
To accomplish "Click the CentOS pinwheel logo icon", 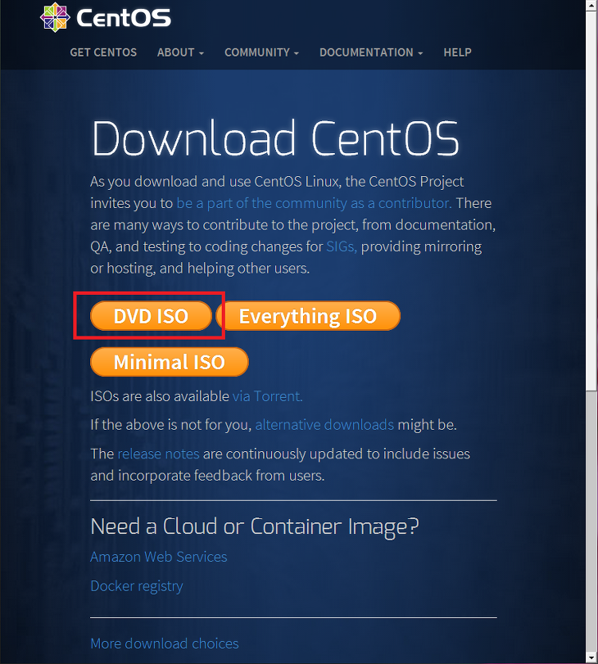I will (55, 17).
